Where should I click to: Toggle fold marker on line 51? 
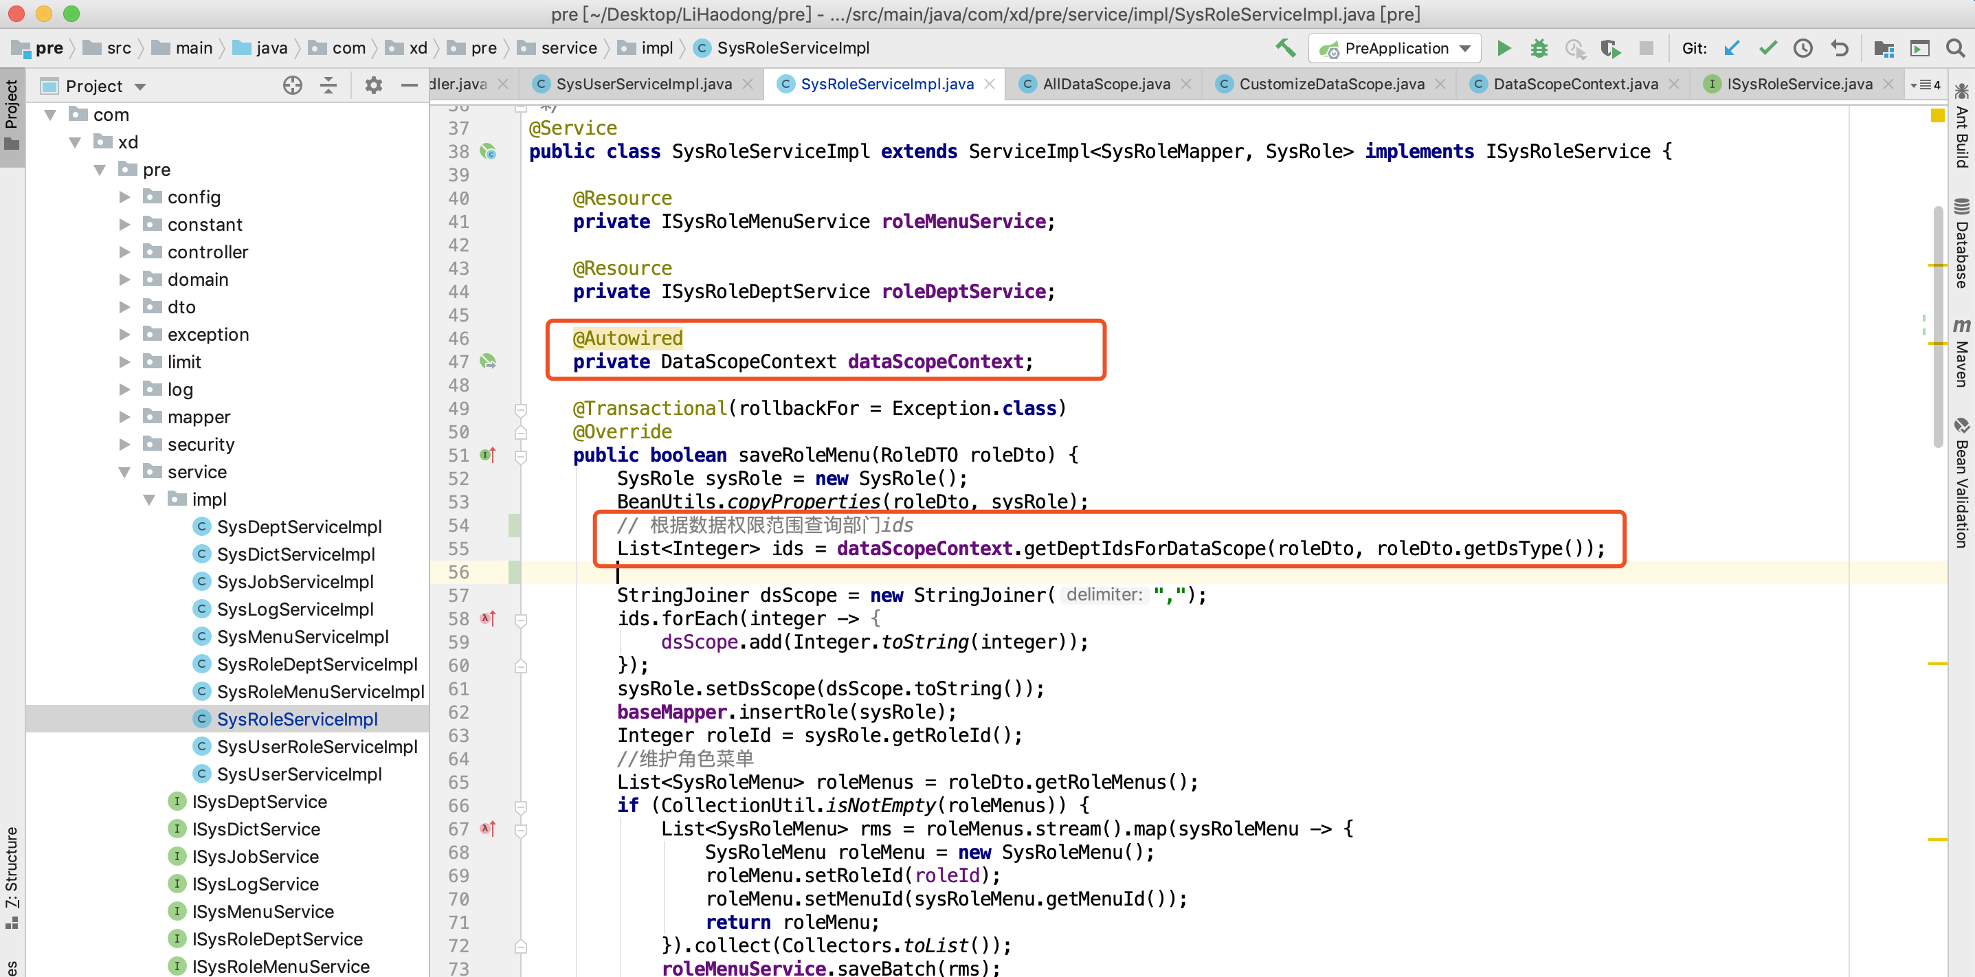[x=521, y=457]
